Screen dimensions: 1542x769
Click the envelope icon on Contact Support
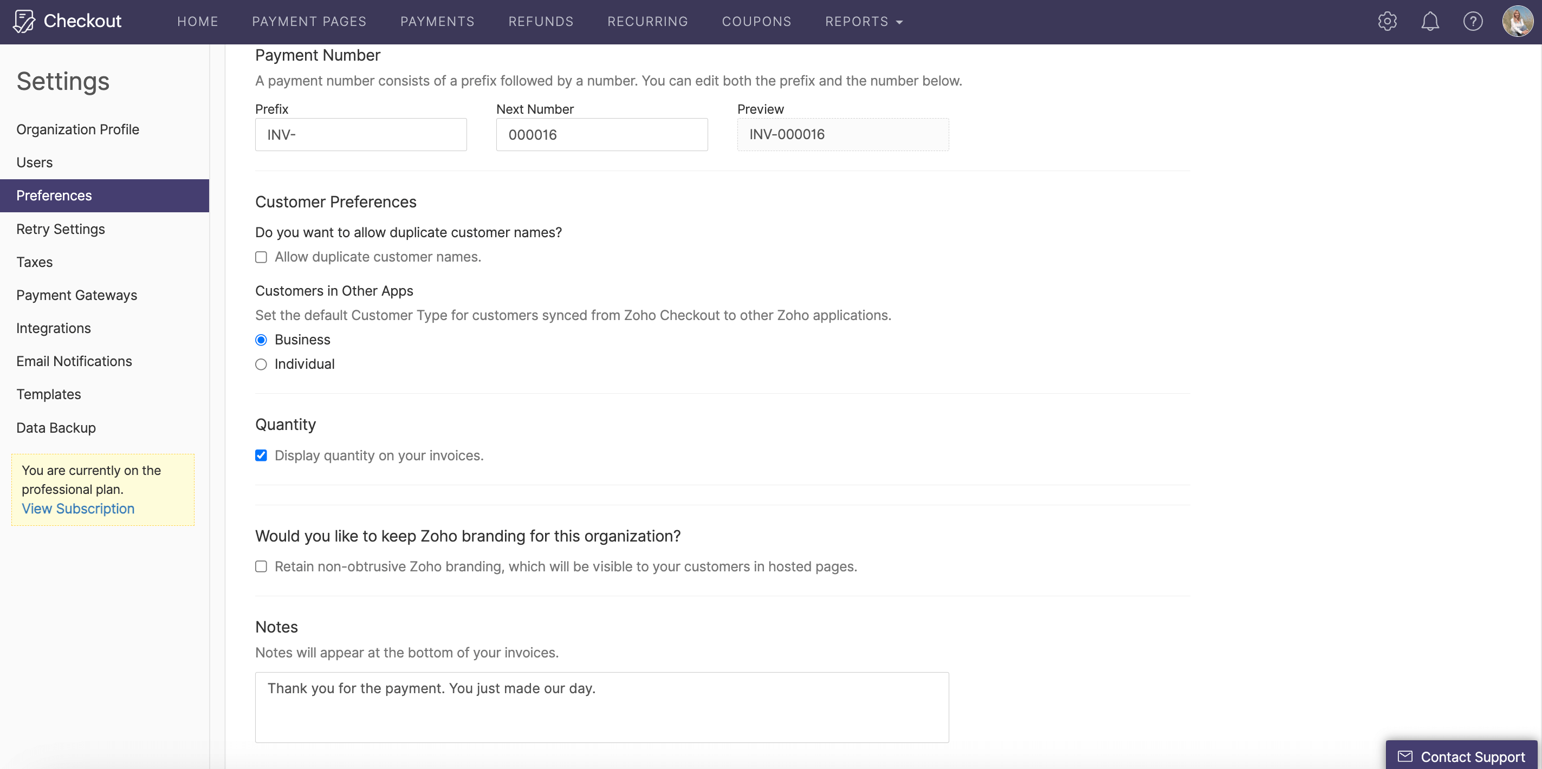(x=1405, y=756)
